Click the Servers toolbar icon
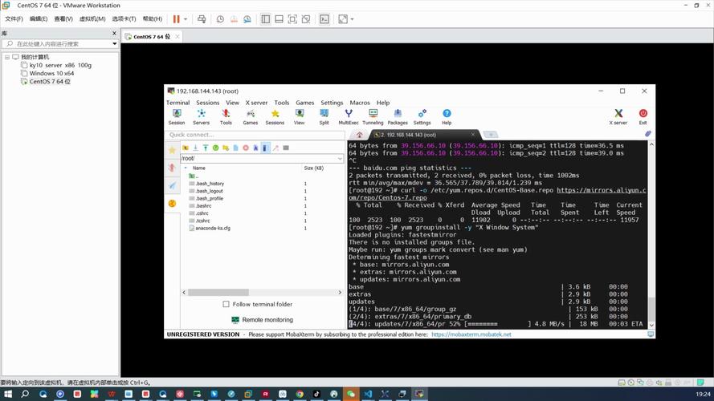 click(201, 117)
